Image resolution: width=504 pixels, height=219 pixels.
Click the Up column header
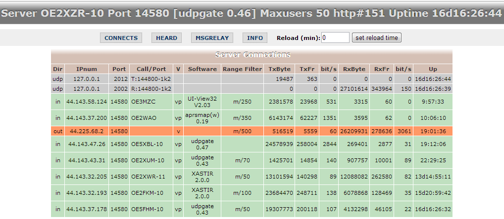pos(433,69)
